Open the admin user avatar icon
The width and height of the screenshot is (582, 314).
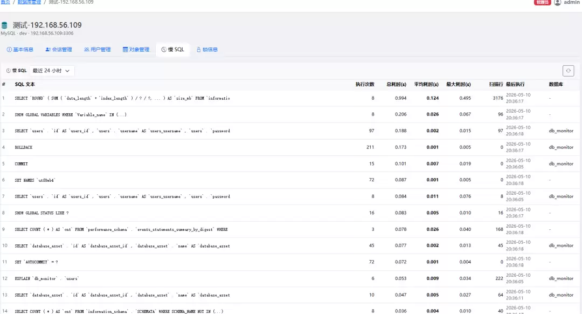tap(558, 3)
